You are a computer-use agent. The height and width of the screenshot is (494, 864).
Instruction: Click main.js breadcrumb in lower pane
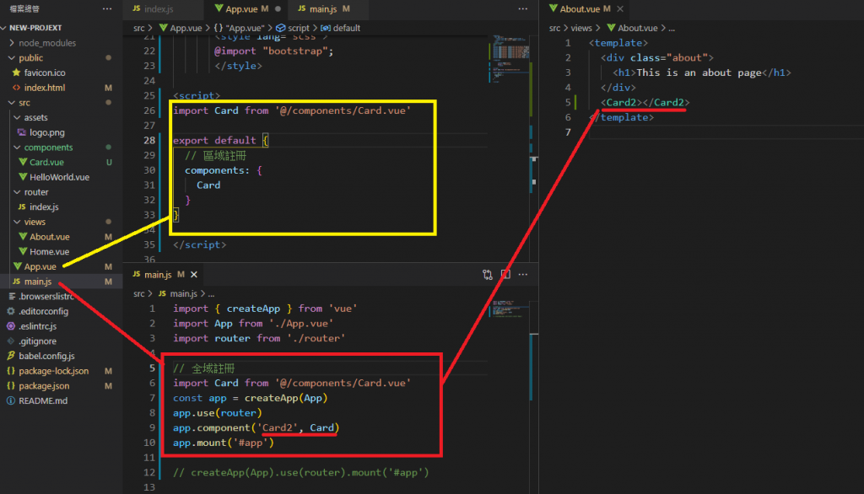(183, 293)
